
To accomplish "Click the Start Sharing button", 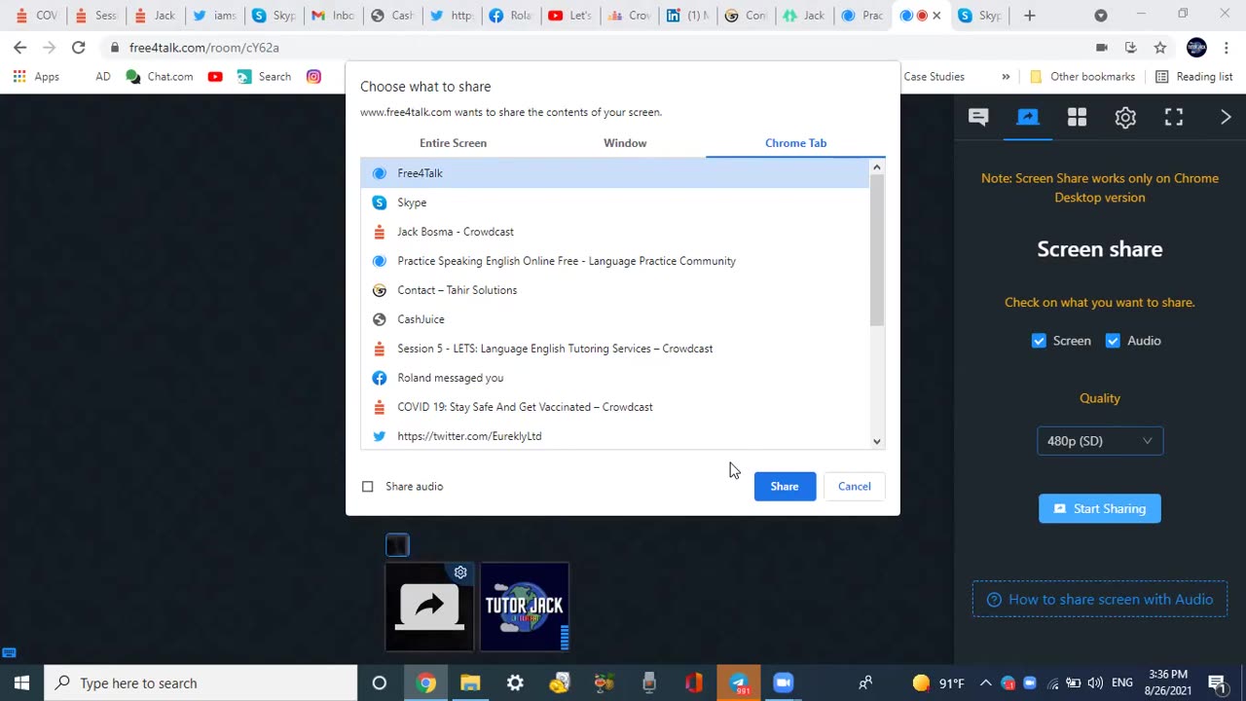I will (x=1100, y=508).
